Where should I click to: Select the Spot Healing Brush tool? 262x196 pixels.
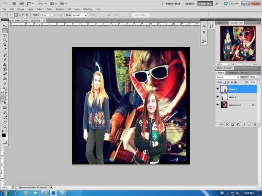tap(5, 55)
